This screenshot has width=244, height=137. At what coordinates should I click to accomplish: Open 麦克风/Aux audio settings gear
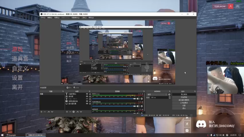pyautogui.click(x=142, y=99)
